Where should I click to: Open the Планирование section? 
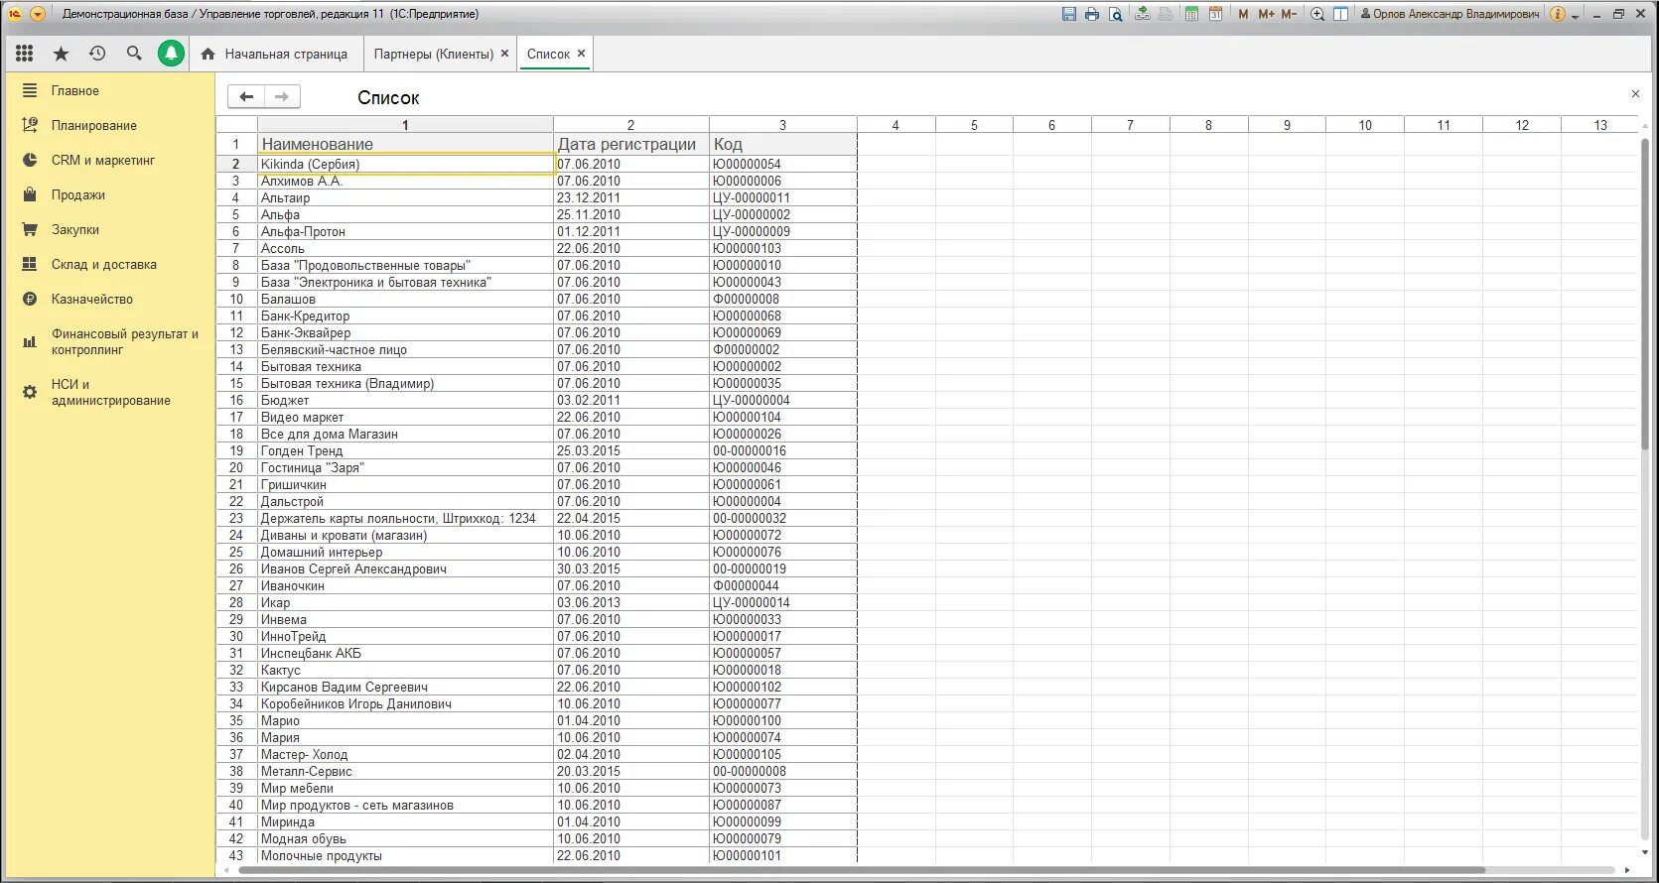[x=94, y=125]
